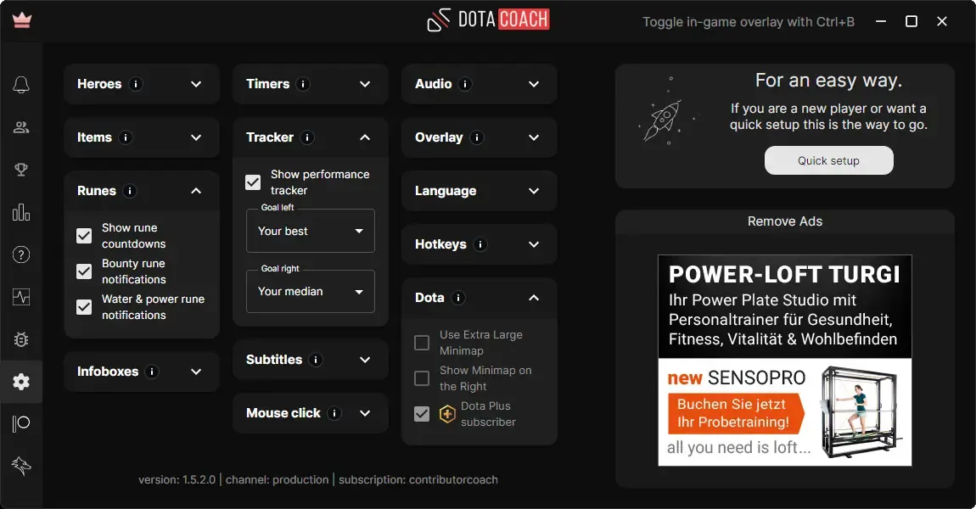Click the crown icon in title bar

click(22, 20)
